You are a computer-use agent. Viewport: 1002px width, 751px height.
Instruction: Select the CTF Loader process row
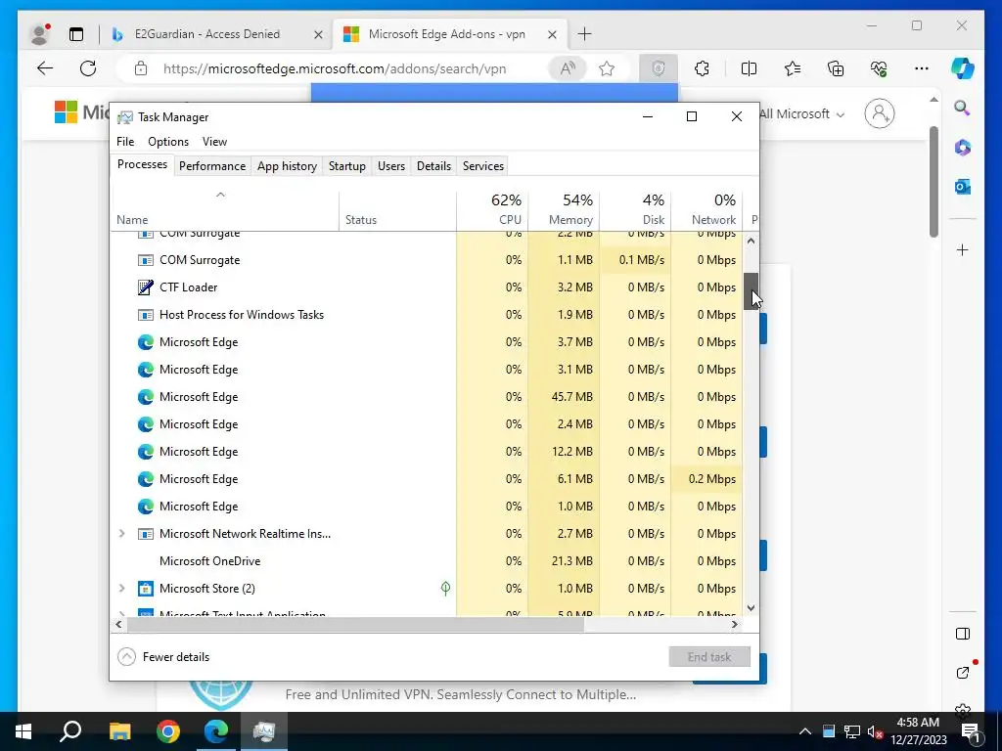[x=427, y=287]
